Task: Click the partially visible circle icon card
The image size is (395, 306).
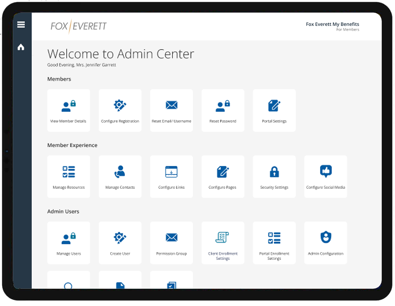Action: click(x=69, y=280)
